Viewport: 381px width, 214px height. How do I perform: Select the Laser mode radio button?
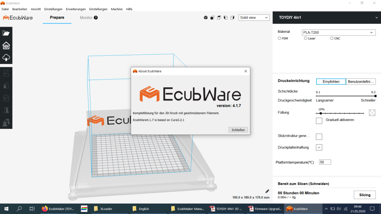[305, 38]
